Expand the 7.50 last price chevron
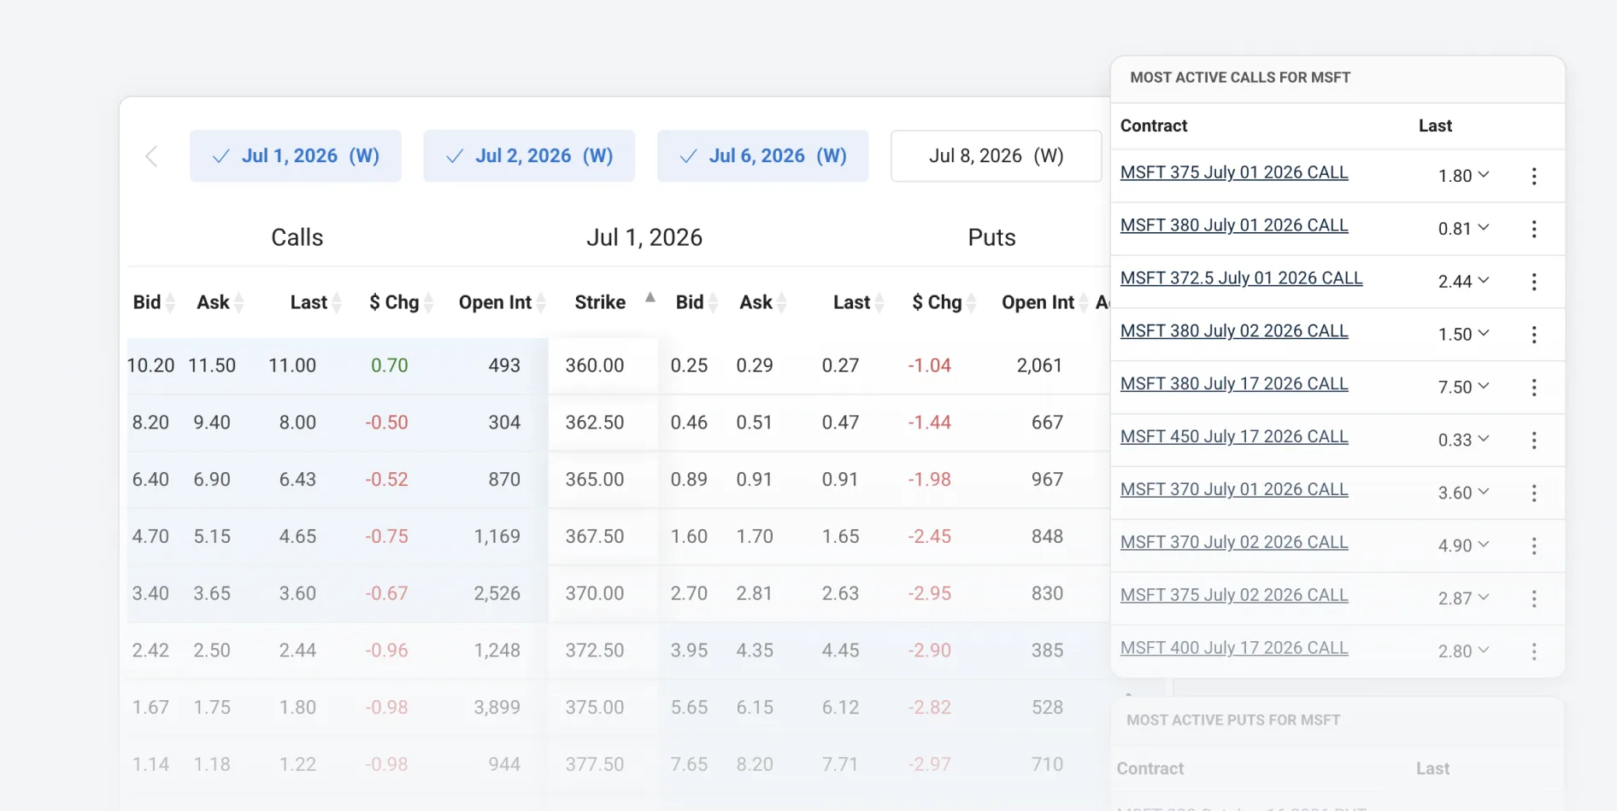The width and height of the screenshot is (1617, 811). point(1484,387)
